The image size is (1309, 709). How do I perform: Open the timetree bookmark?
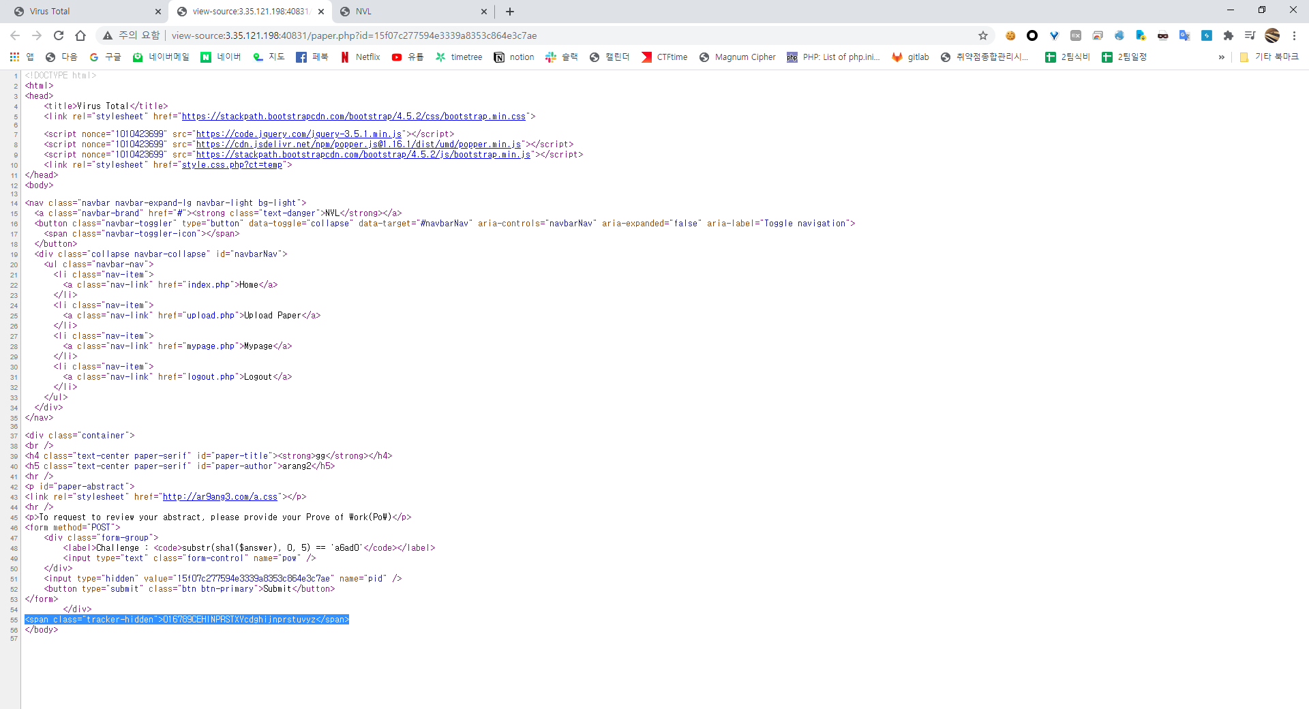[x=459, y=57]
